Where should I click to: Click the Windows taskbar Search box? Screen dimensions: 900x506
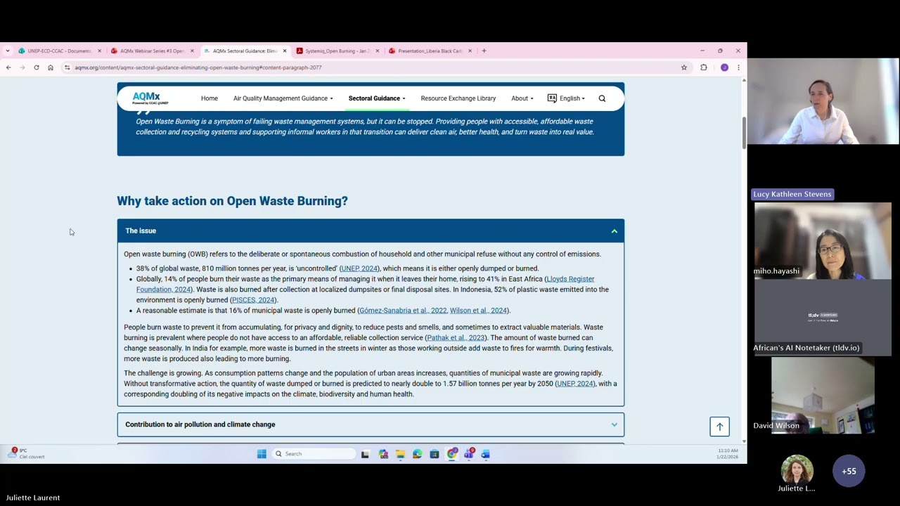314,454
